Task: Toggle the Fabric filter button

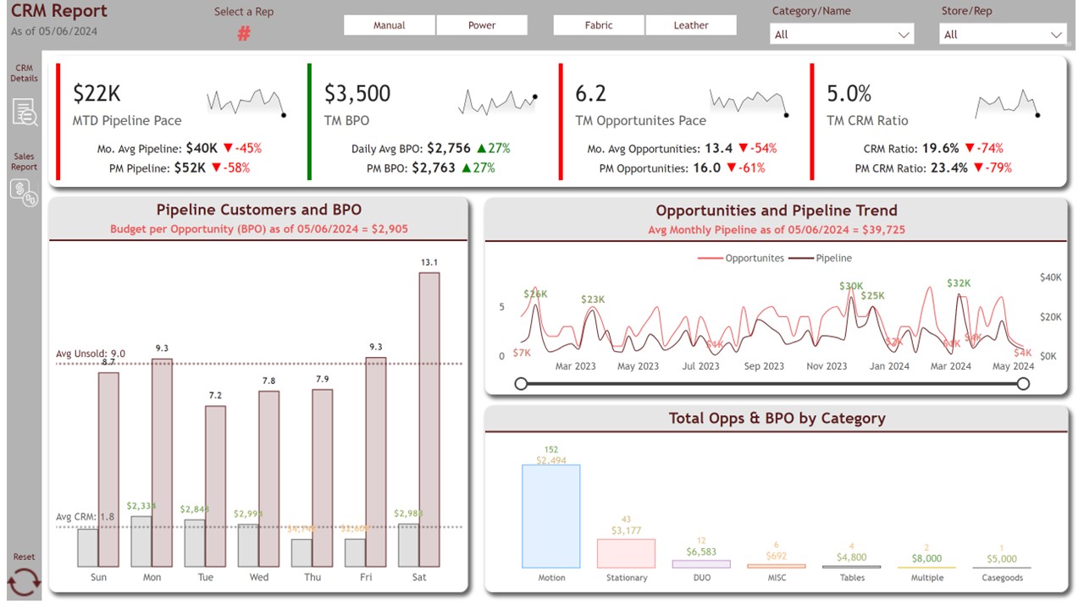Action: tap(599, 25)
